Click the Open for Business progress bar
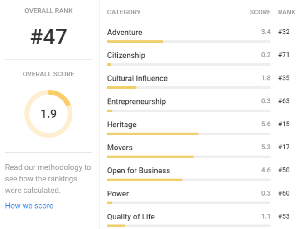Image resolution: width=299 pixels, height=229 pixels. click(189, 180)
